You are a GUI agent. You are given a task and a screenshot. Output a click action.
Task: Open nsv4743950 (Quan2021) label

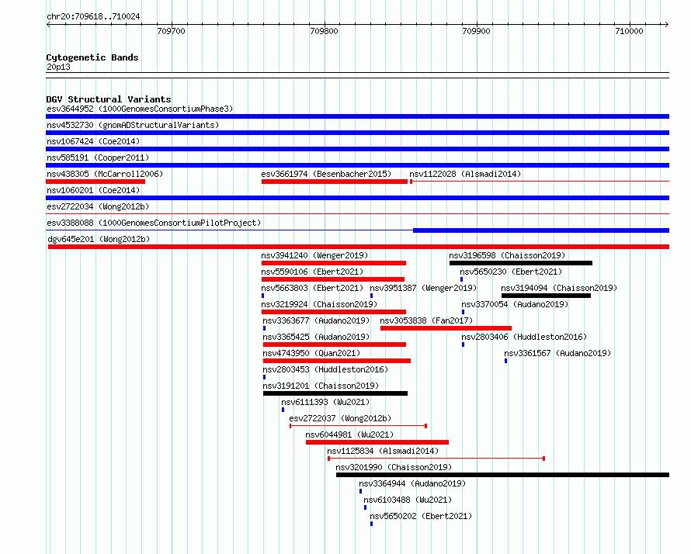point(311,353)
